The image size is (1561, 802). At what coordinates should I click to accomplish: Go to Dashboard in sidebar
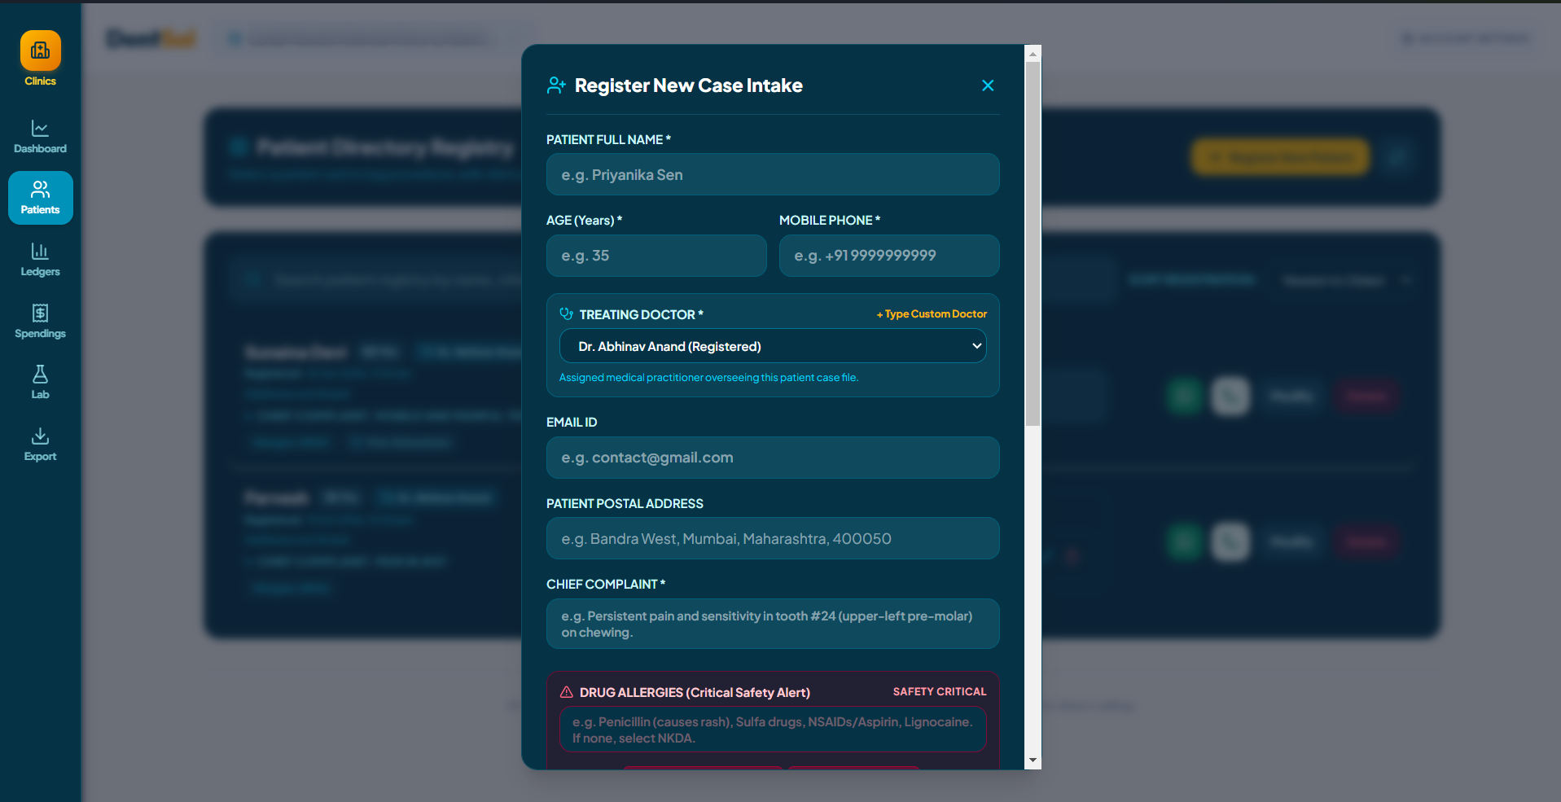[40, 137]
